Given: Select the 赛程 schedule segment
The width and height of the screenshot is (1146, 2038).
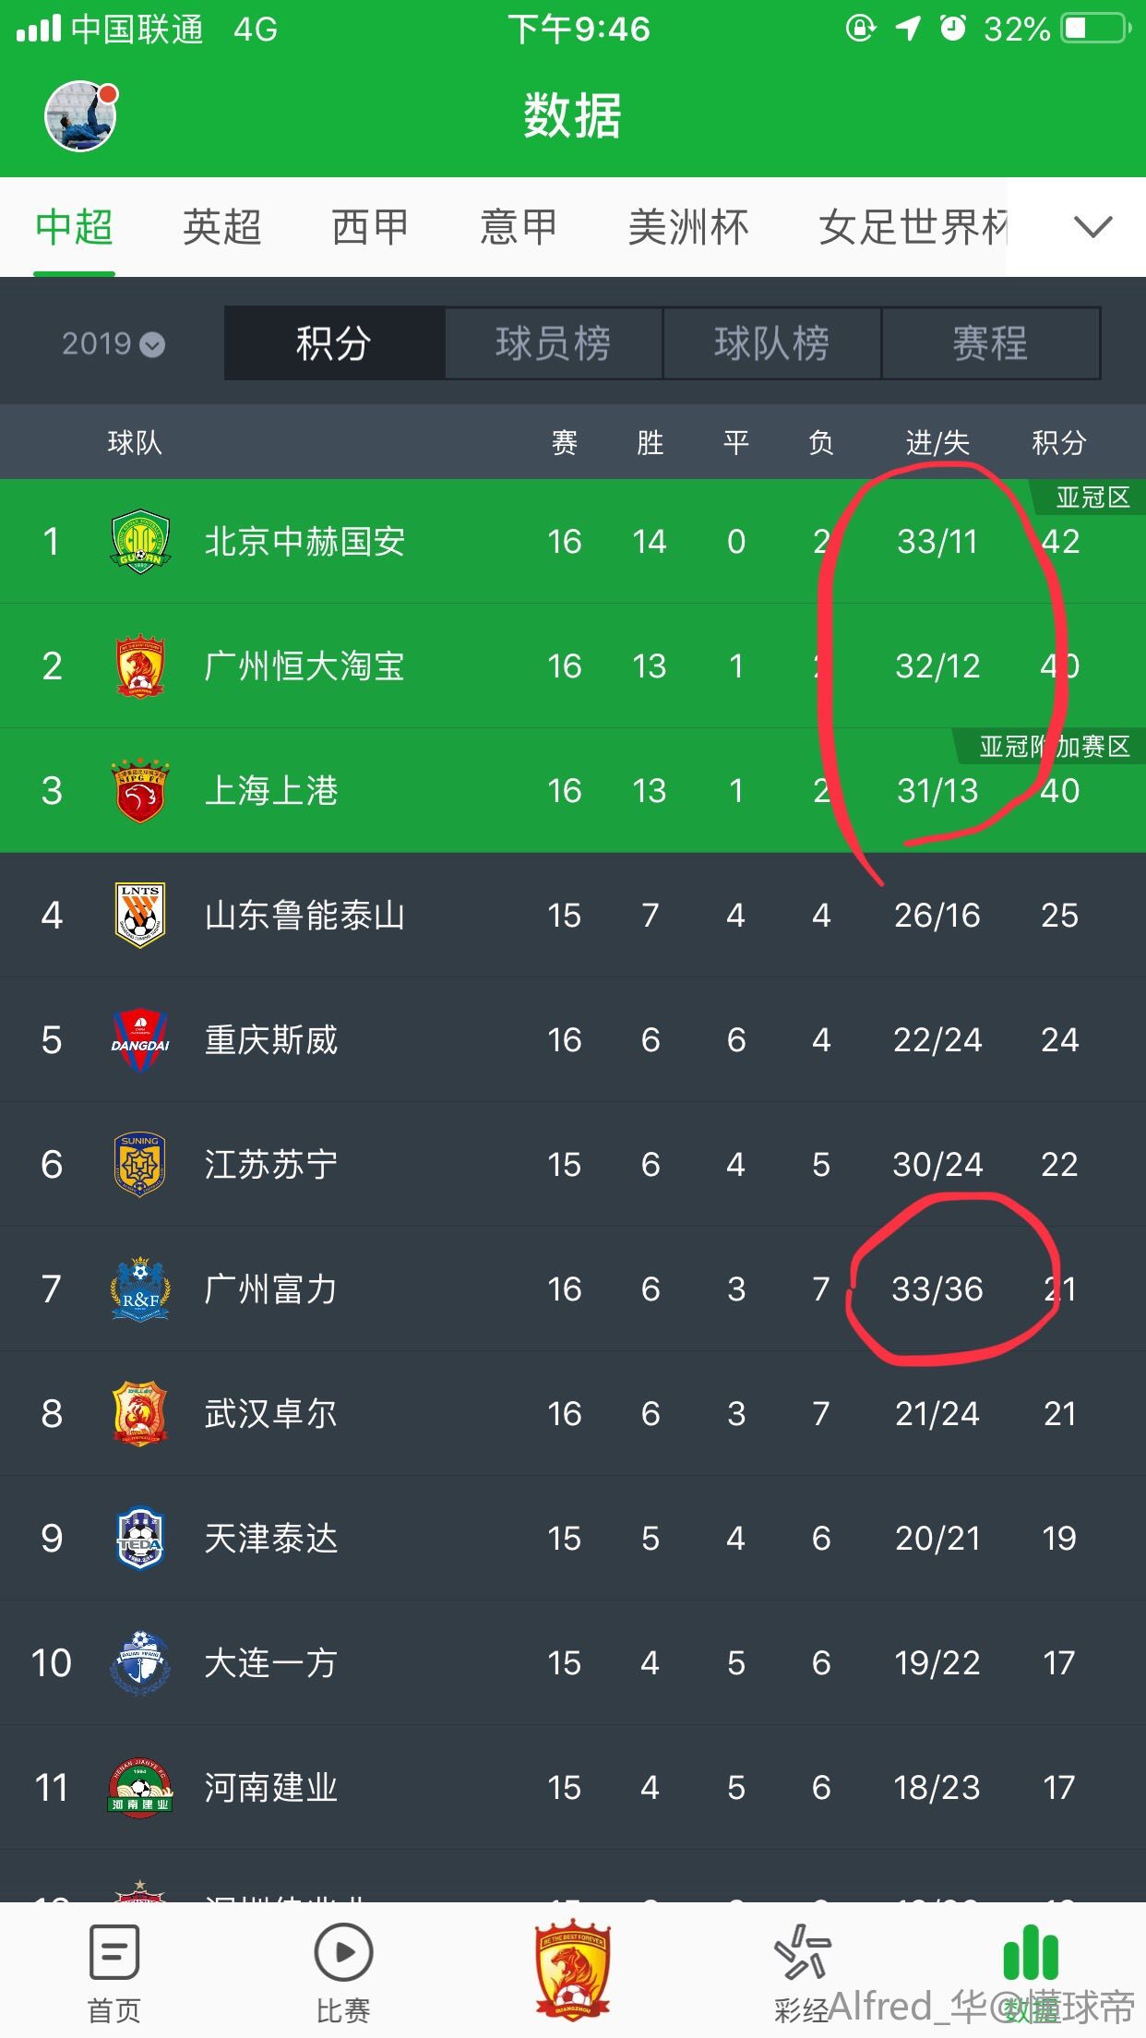Looking at the screenshot, I should pos(990,343).
